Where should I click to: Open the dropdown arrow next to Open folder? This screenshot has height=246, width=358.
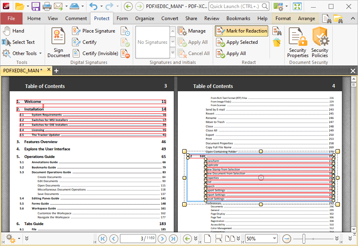coord(28,6)
